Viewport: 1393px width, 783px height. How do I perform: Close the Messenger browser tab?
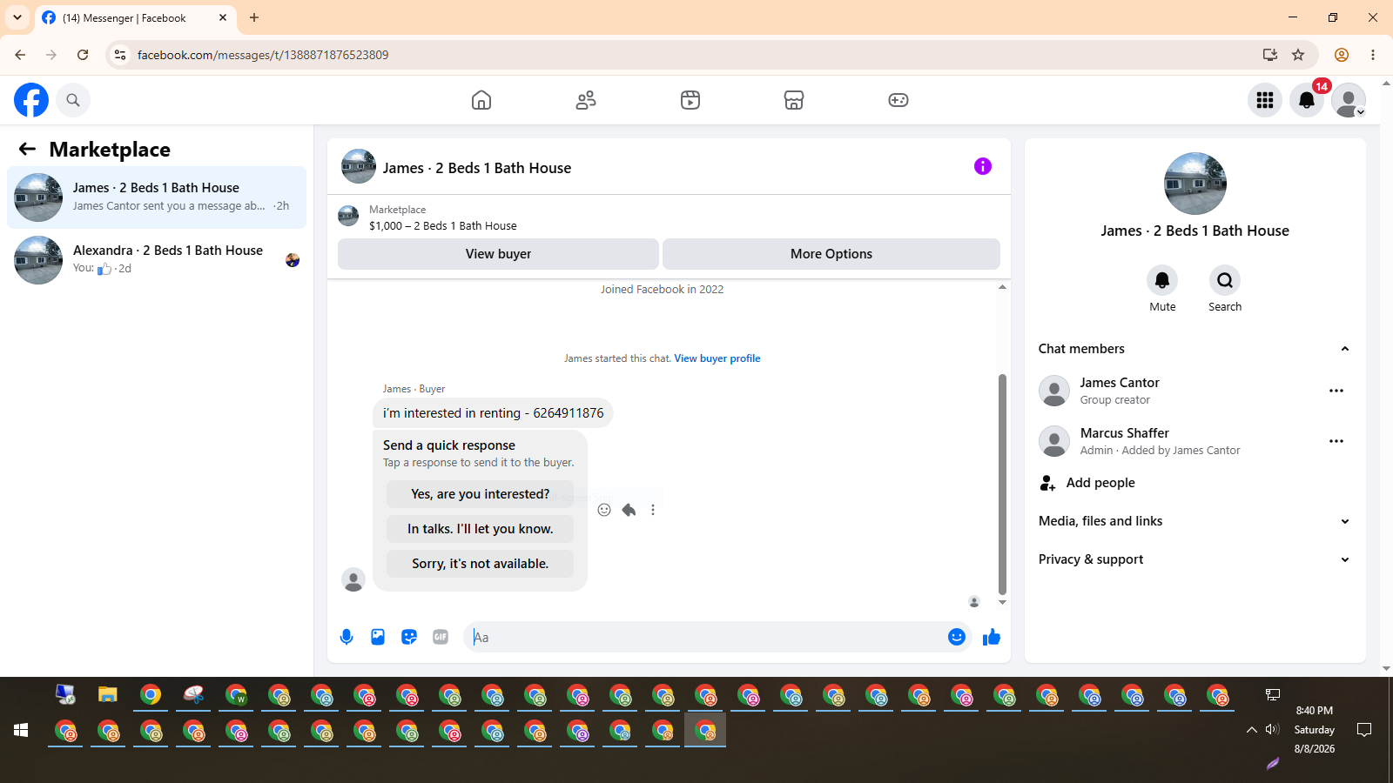[x=223, y=17]
